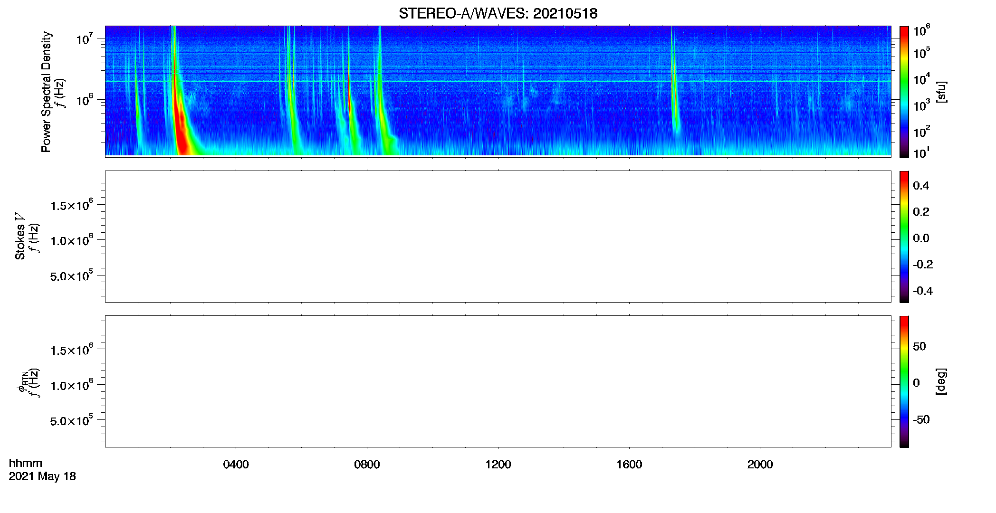Click the Stokes V colorbar
Screen dimensions: 996x513
(904, 237)
